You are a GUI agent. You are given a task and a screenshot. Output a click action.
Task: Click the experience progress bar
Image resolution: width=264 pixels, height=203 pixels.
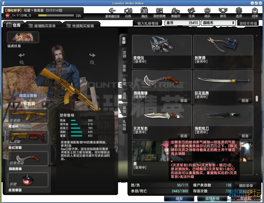[56, 15]
